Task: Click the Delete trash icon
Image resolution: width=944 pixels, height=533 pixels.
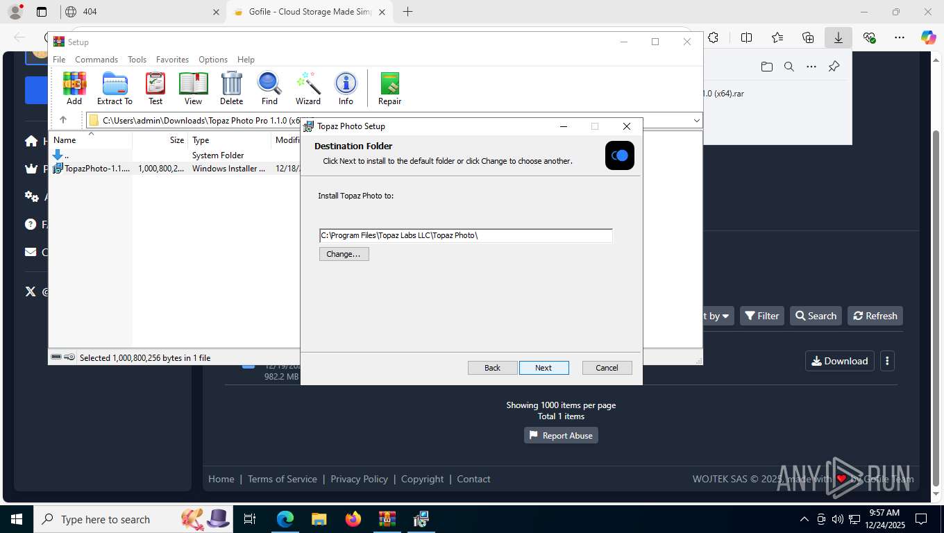Action: [231, 88]
